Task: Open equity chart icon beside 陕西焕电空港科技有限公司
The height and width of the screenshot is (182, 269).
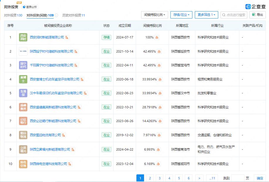Action: coord(70,164)
